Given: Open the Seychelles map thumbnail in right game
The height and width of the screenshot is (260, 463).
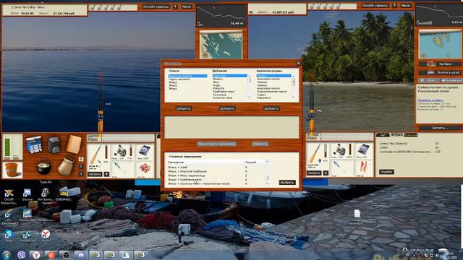Looking at the screenshot, I should pos(439,45).
